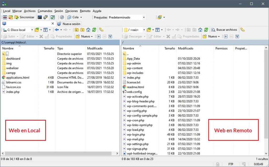
Task: Toggle the filter funnel on the remote panel
Action: pos(158,30)
